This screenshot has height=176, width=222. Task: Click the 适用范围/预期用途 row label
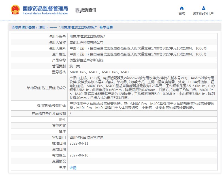pyautogui.click(x=52, y=106)
